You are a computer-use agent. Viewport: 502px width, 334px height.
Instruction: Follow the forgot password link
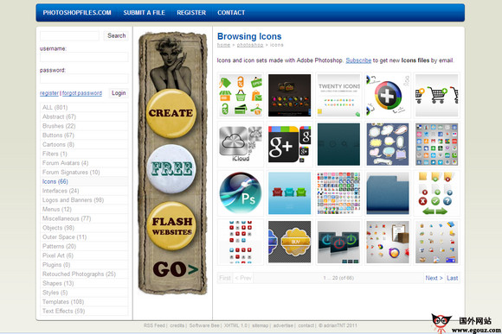pyautogui.click(x=82, y=93)
